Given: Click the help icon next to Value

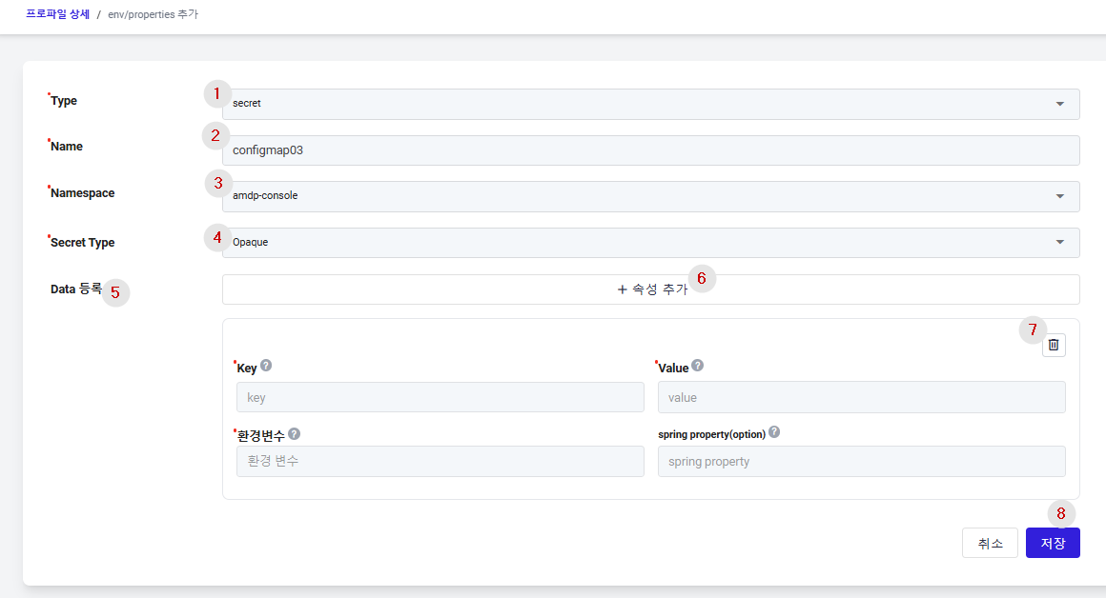Looking at the screenshot, I should pos(698,366).
